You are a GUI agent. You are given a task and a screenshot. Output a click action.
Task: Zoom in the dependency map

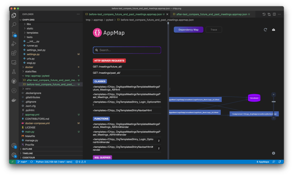coord(274,95)
